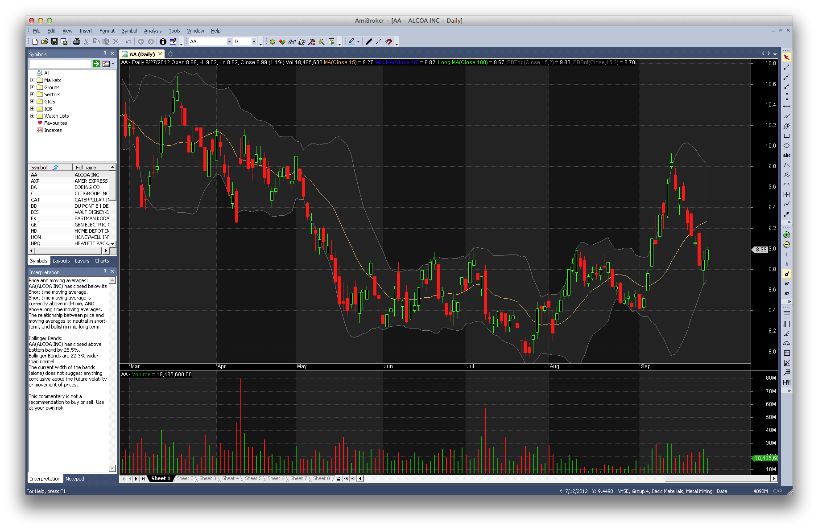
Task: Switch to the Notepad tab
Action: pyautogui.click(x=74, y=479)
